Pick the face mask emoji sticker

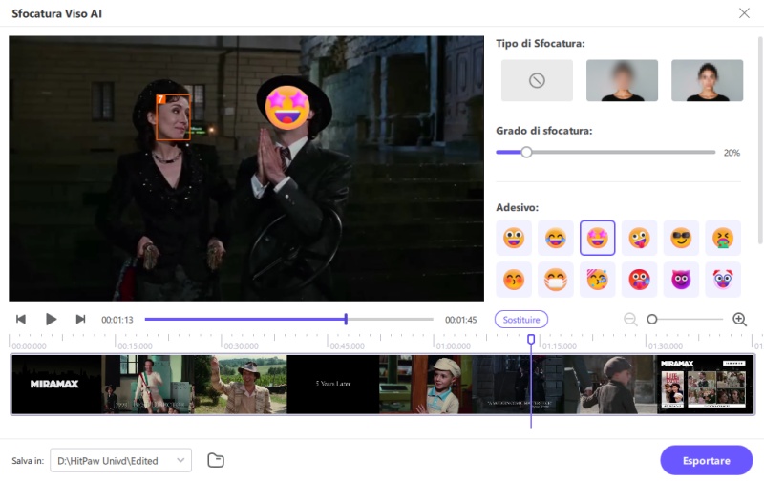tap(556, 280)
